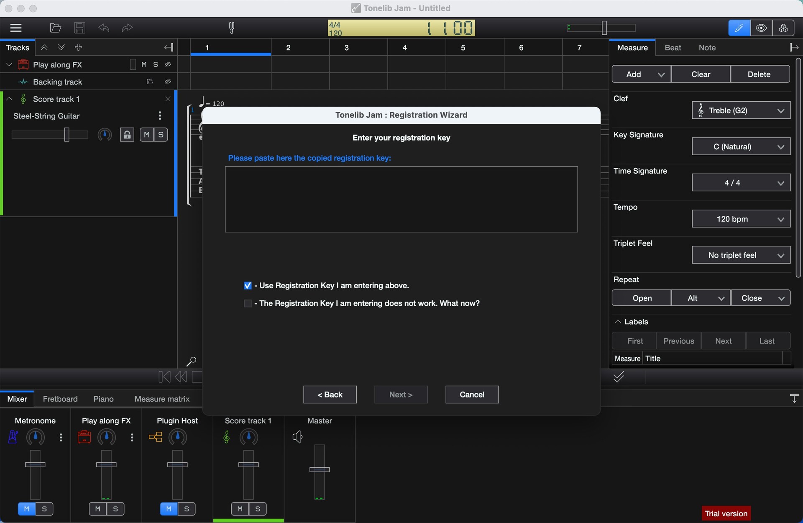This screenshot has height=523, width=803.
Task: Open the Tempo 120 bpm dropdown
Action: (x=741, y=219)
